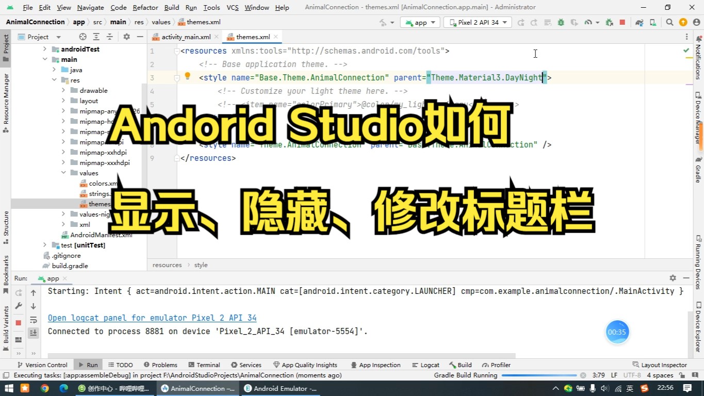The height and width of the screenshot is (396, 704).
Task: Open the Pixel 2 API 34 device dropdown
Action: pos(478,22)
